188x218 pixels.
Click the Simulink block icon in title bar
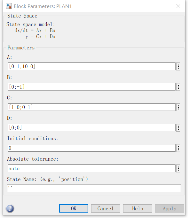[x=9, y=6]
